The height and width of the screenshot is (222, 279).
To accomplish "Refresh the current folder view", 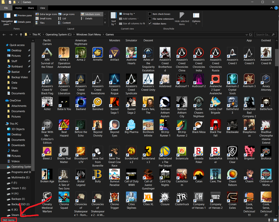I will coord(251,35).
